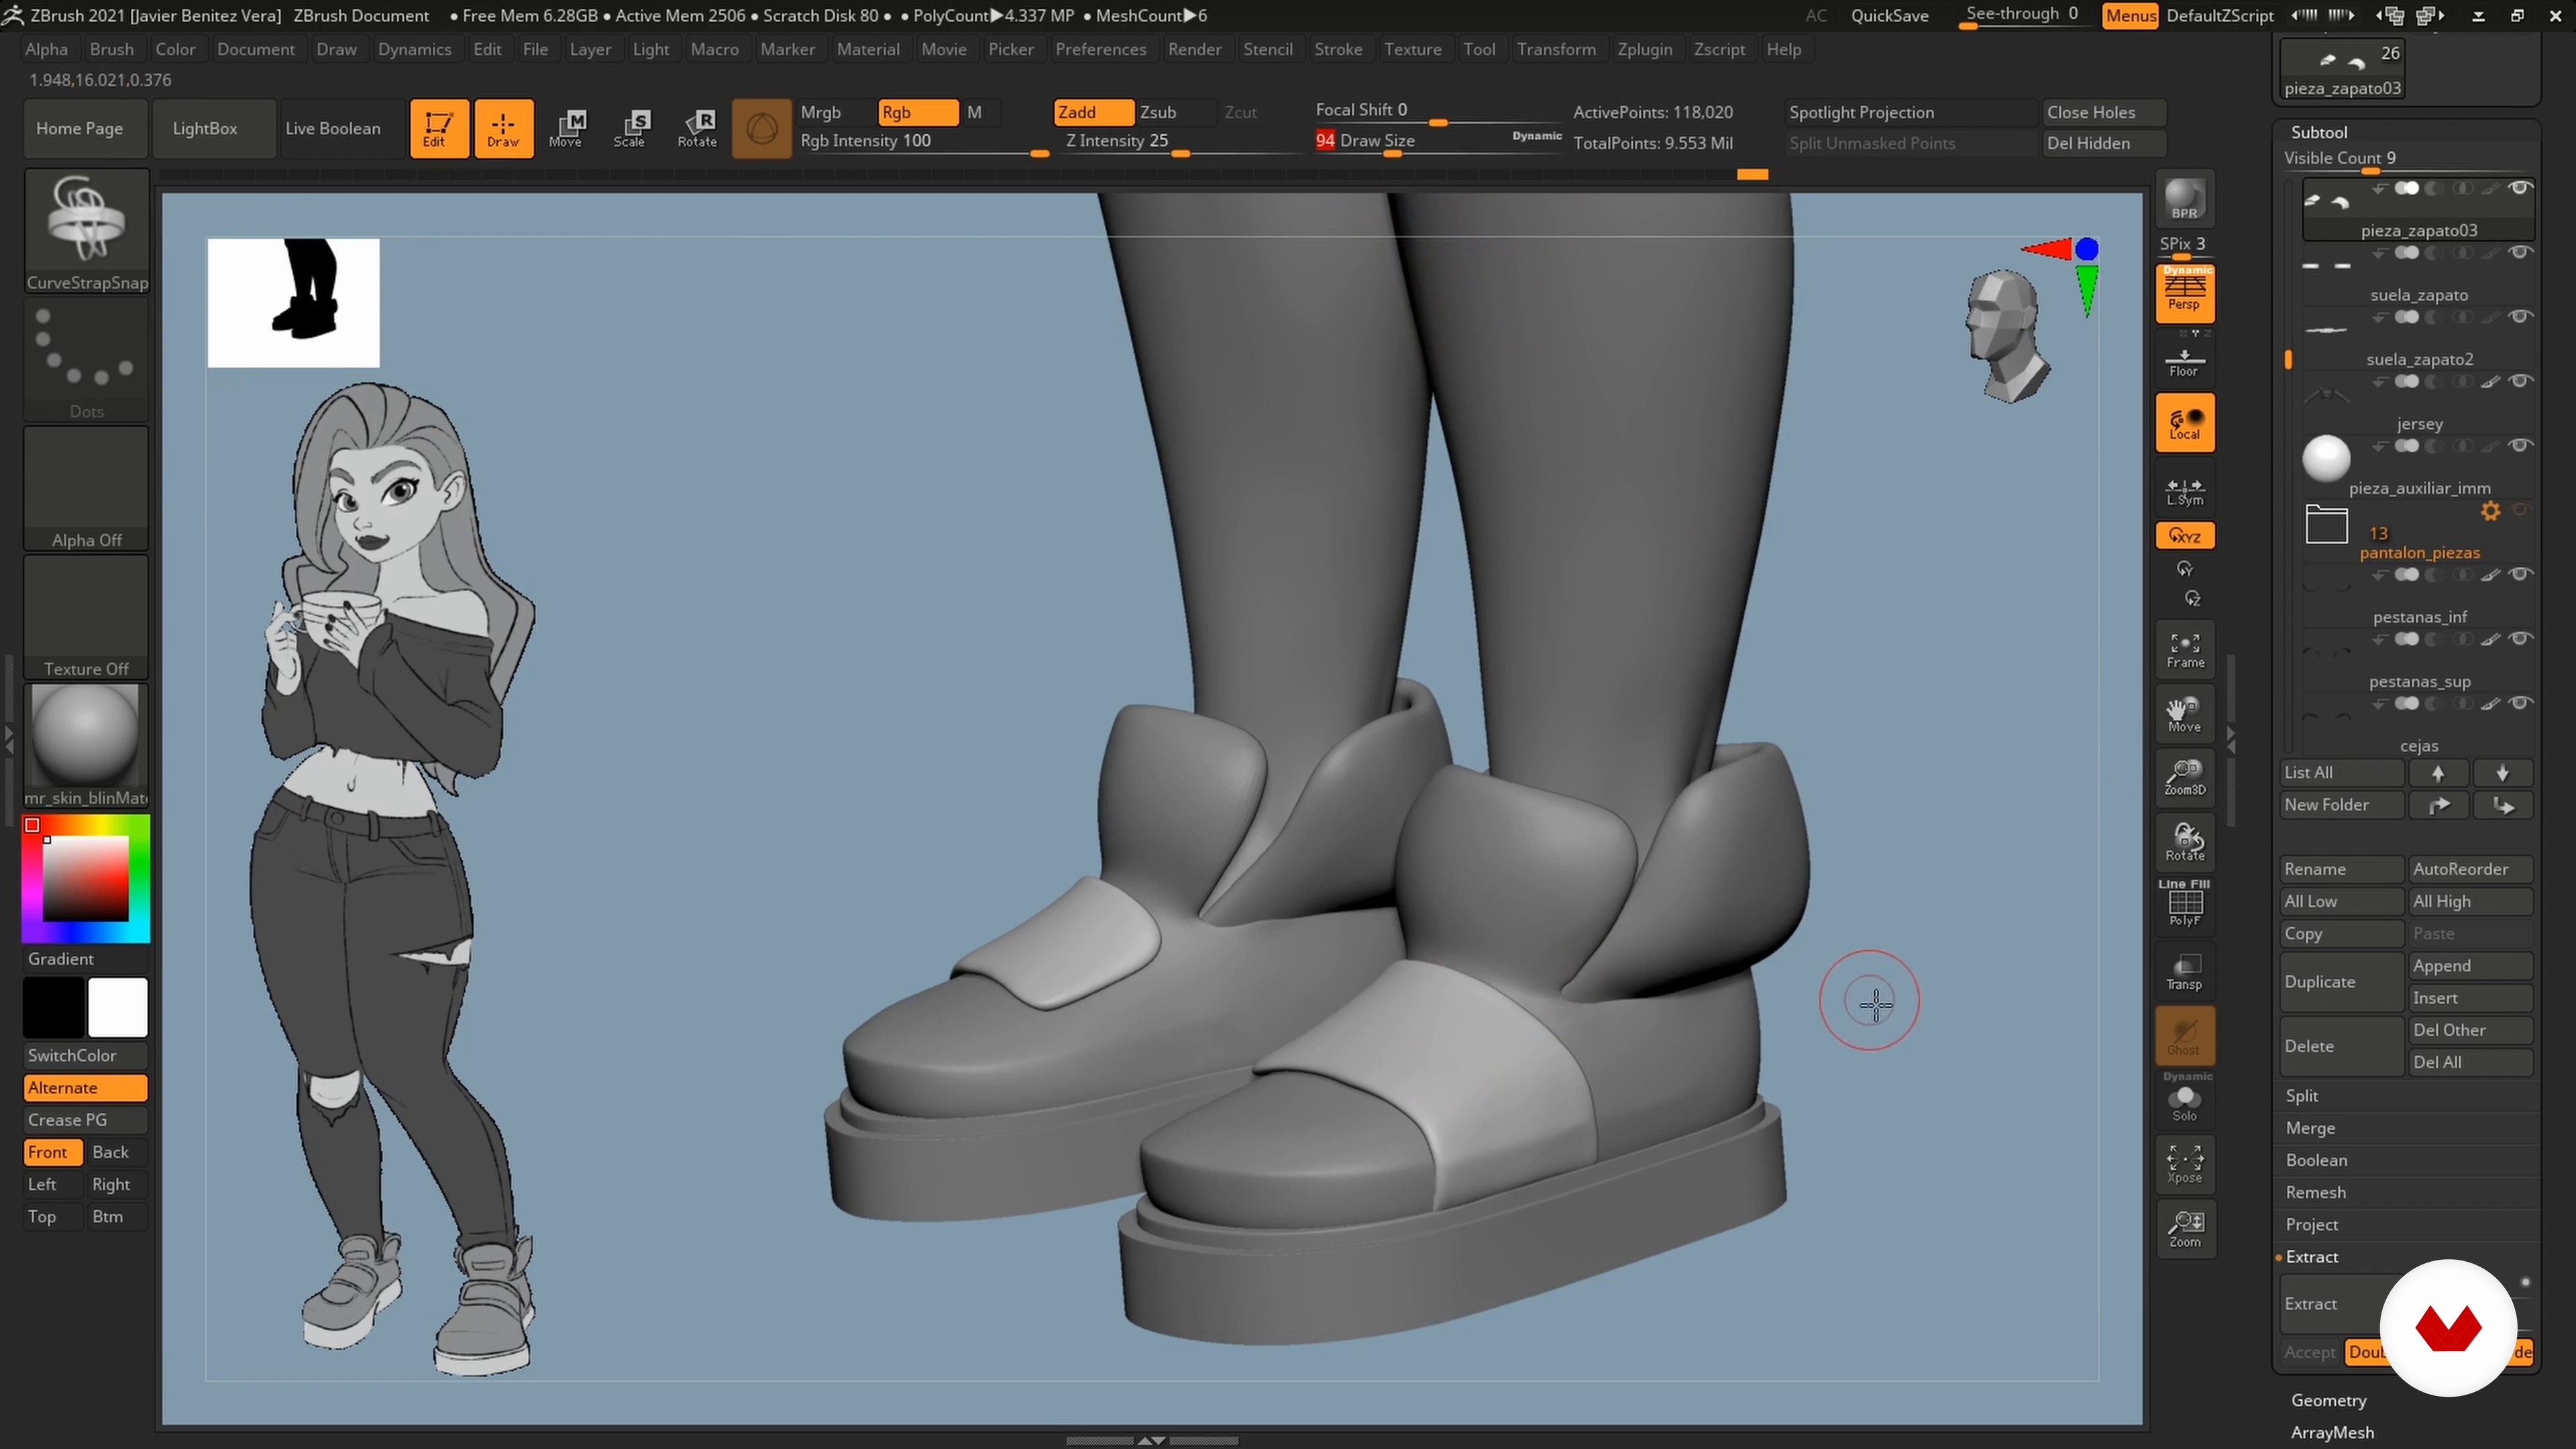Viewport: 2576px width, 1449px height.
Task: Click QuickSave button
Action: point(1889,15)
